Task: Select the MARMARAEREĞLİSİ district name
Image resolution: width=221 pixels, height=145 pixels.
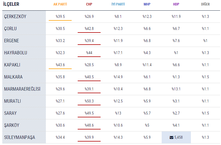Action: click(x=22, y=89)
